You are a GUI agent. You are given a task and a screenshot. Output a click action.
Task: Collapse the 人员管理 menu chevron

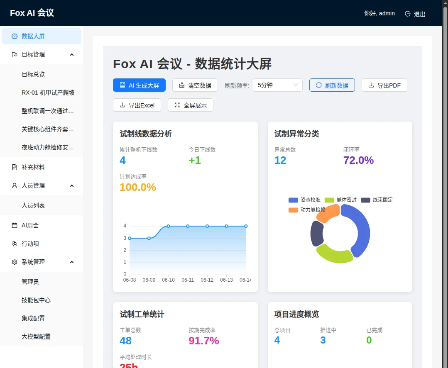[x=72, y=186]
